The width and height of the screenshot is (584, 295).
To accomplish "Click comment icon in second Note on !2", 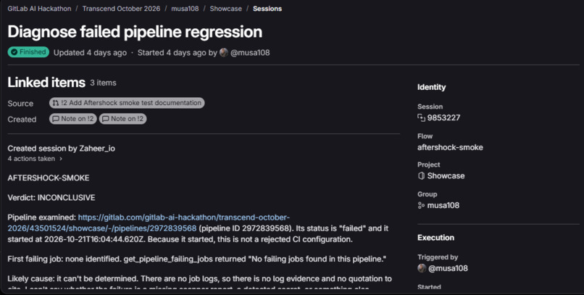I will [106, 119].
